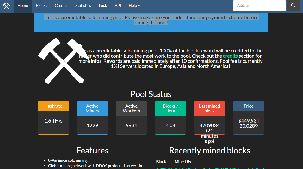The image size is (303, 169).
Task: Open the API page
Action: tap(118, 6)
